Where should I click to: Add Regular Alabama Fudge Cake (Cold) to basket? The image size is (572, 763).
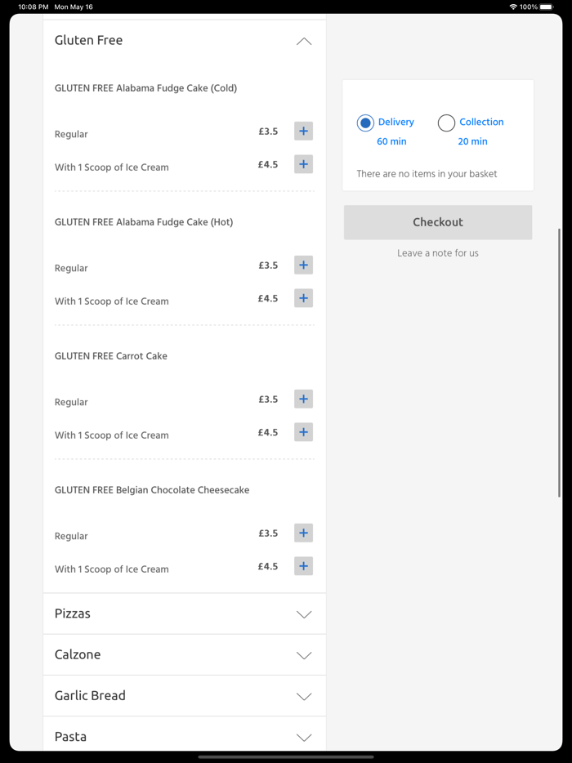coord(303,132)
